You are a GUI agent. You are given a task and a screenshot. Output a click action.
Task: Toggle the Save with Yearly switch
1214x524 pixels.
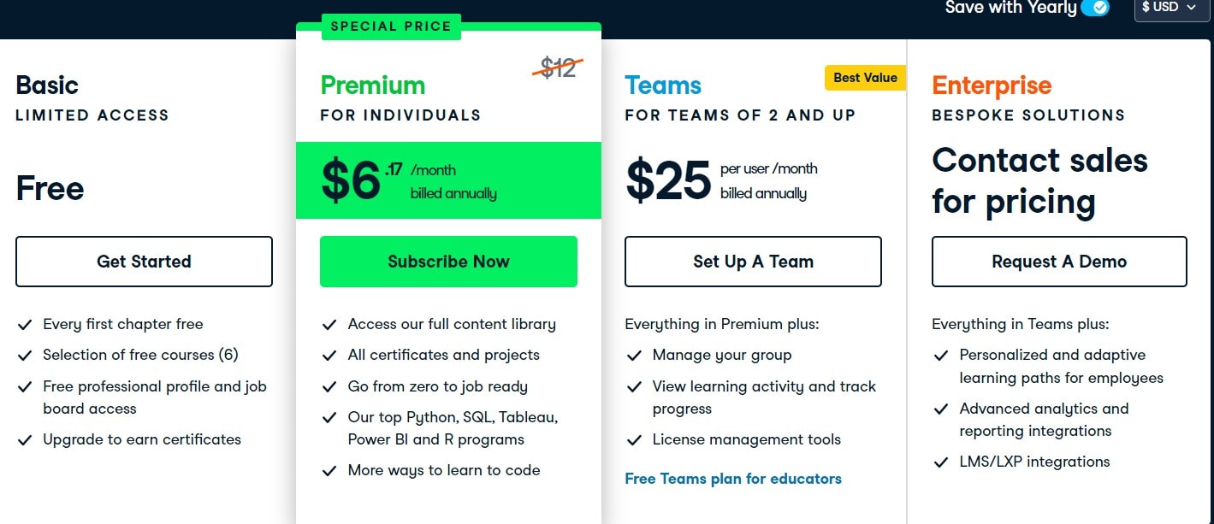point(1094,8)
